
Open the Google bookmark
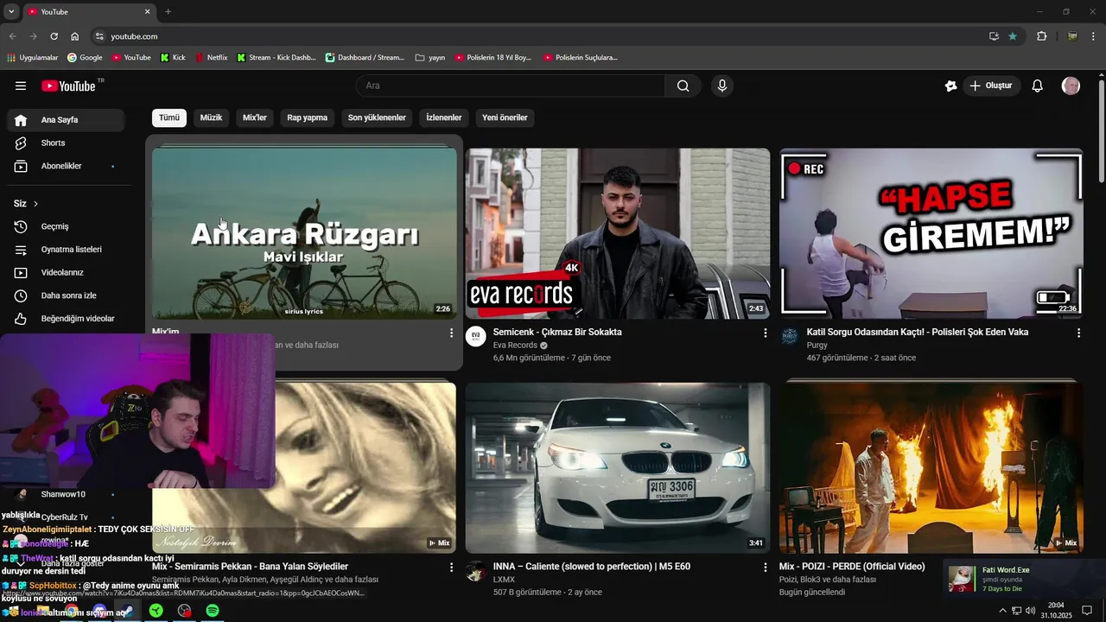(x=85, y=57)
